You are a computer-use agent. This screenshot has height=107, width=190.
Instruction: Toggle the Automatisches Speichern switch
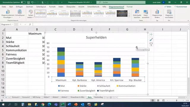[x=23, y=2]
